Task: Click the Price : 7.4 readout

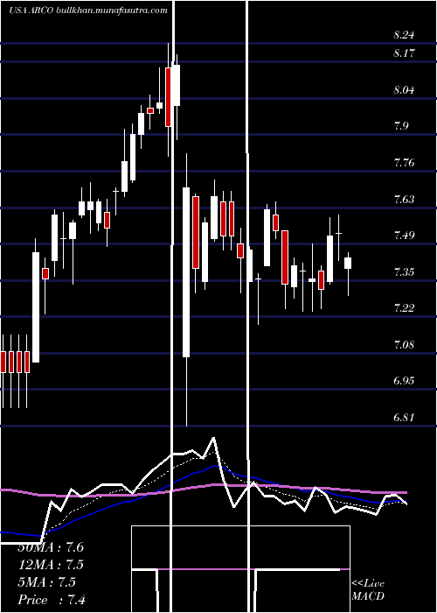Action: coord(52,600)
